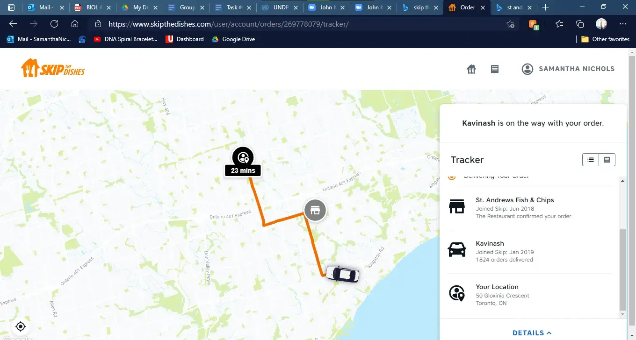Close the Mail tab
This screenshot has height=340, width=636.
coord(62,7)
